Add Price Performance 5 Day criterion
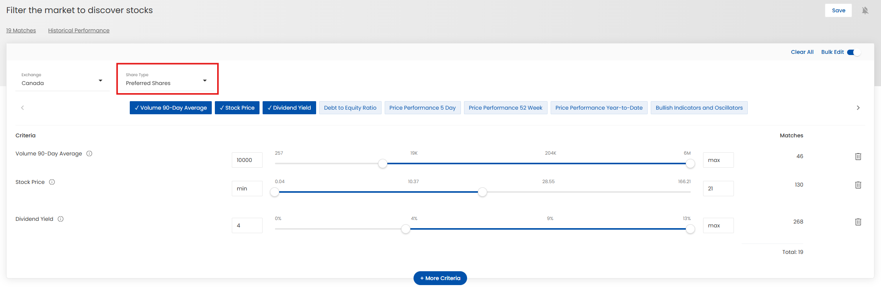Viewport: 881px width, 287px height. click(422, 108)
